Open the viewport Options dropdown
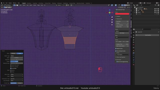 tap(129, 7)
